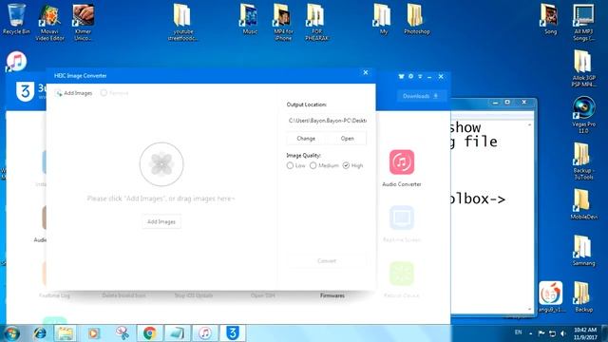Screen dimensions: 608x342
Task: Open the output location folder
Action: [347, 139]
